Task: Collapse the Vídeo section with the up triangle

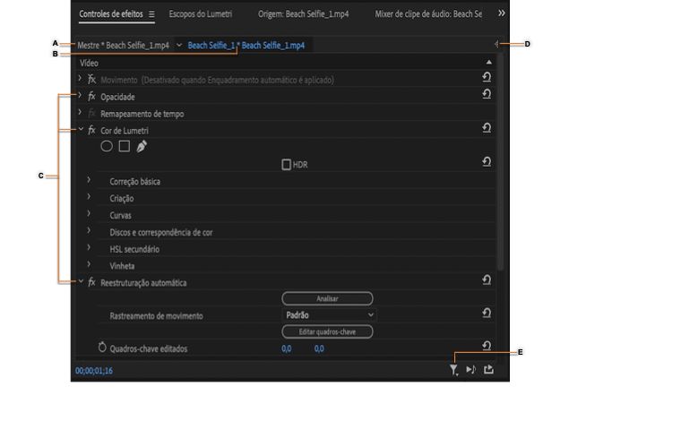Action: (x=488, y=62)
